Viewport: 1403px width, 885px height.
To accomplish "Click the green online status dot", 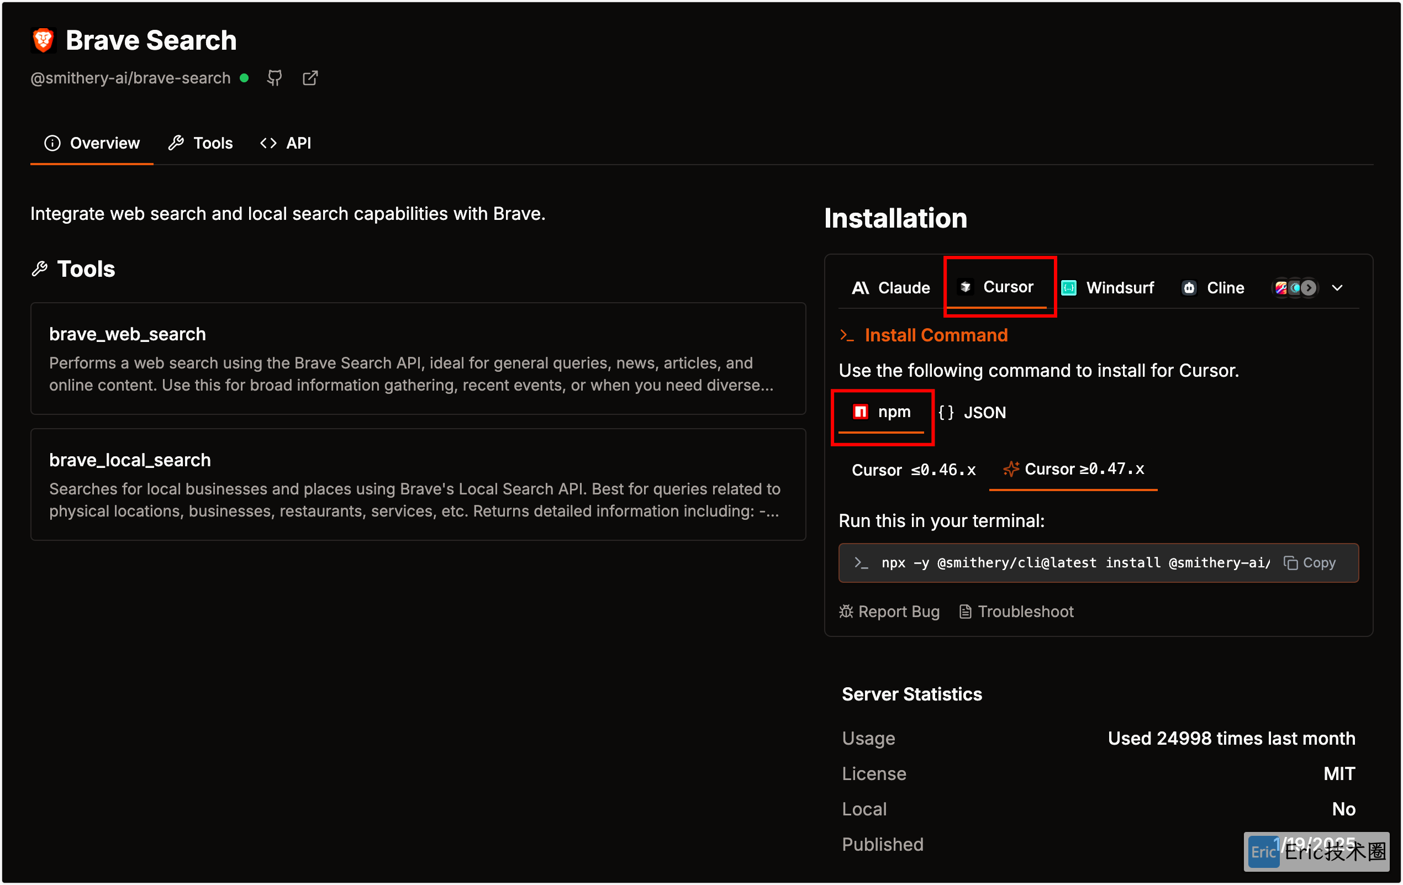I will [245, 78].
